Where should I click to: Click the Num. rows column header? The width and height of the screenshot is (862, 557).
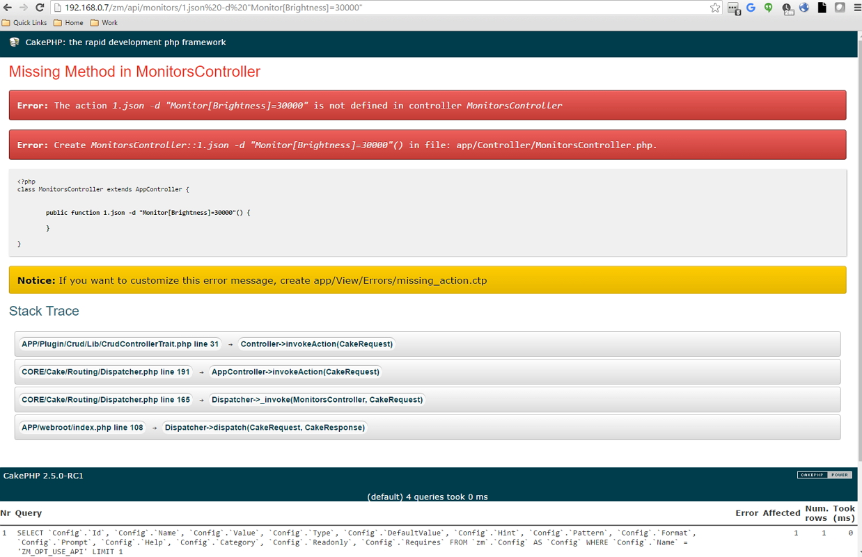click(x=817, y=513)
